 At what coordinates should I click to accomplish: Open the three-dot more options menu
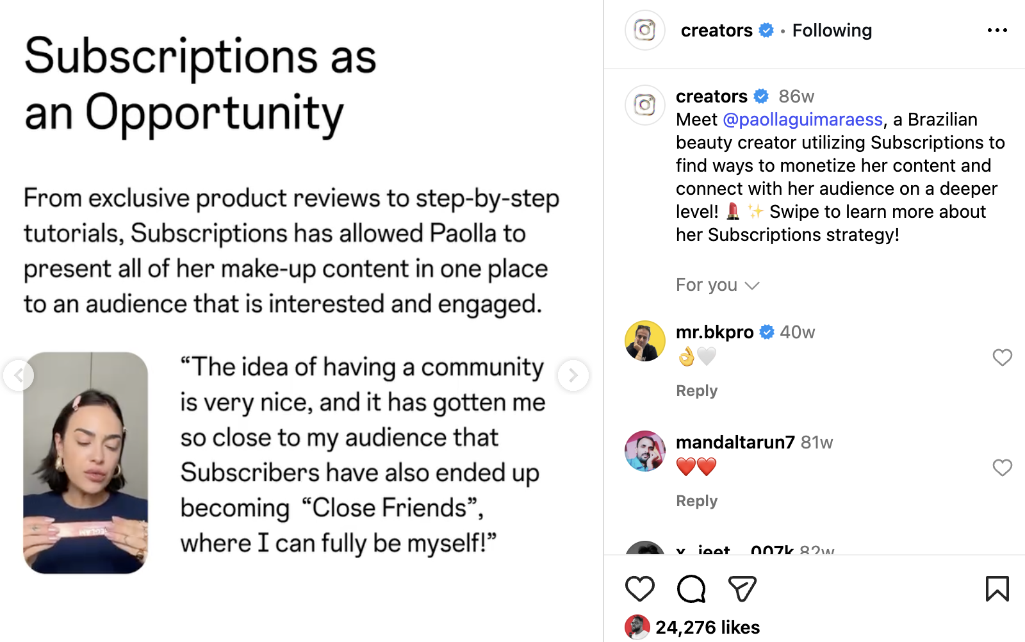pyautogui.click(x=997, y=30)
